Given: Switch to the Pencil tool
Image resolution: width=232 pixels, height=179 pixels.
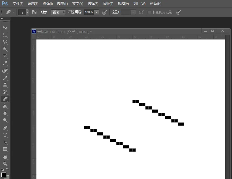Looking at the screenshot, I should (5, 78).
